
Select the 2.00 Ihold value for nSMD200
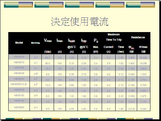(72, 109)
